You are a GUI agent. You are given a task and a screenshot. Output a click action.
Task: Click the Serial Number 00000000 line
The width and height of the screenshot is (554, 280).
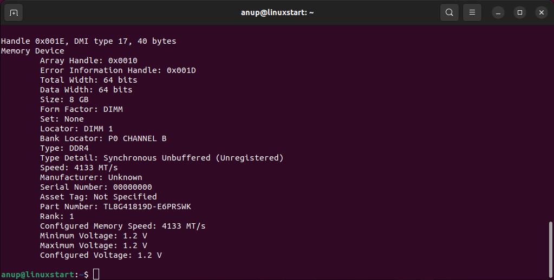coord(96,187)
